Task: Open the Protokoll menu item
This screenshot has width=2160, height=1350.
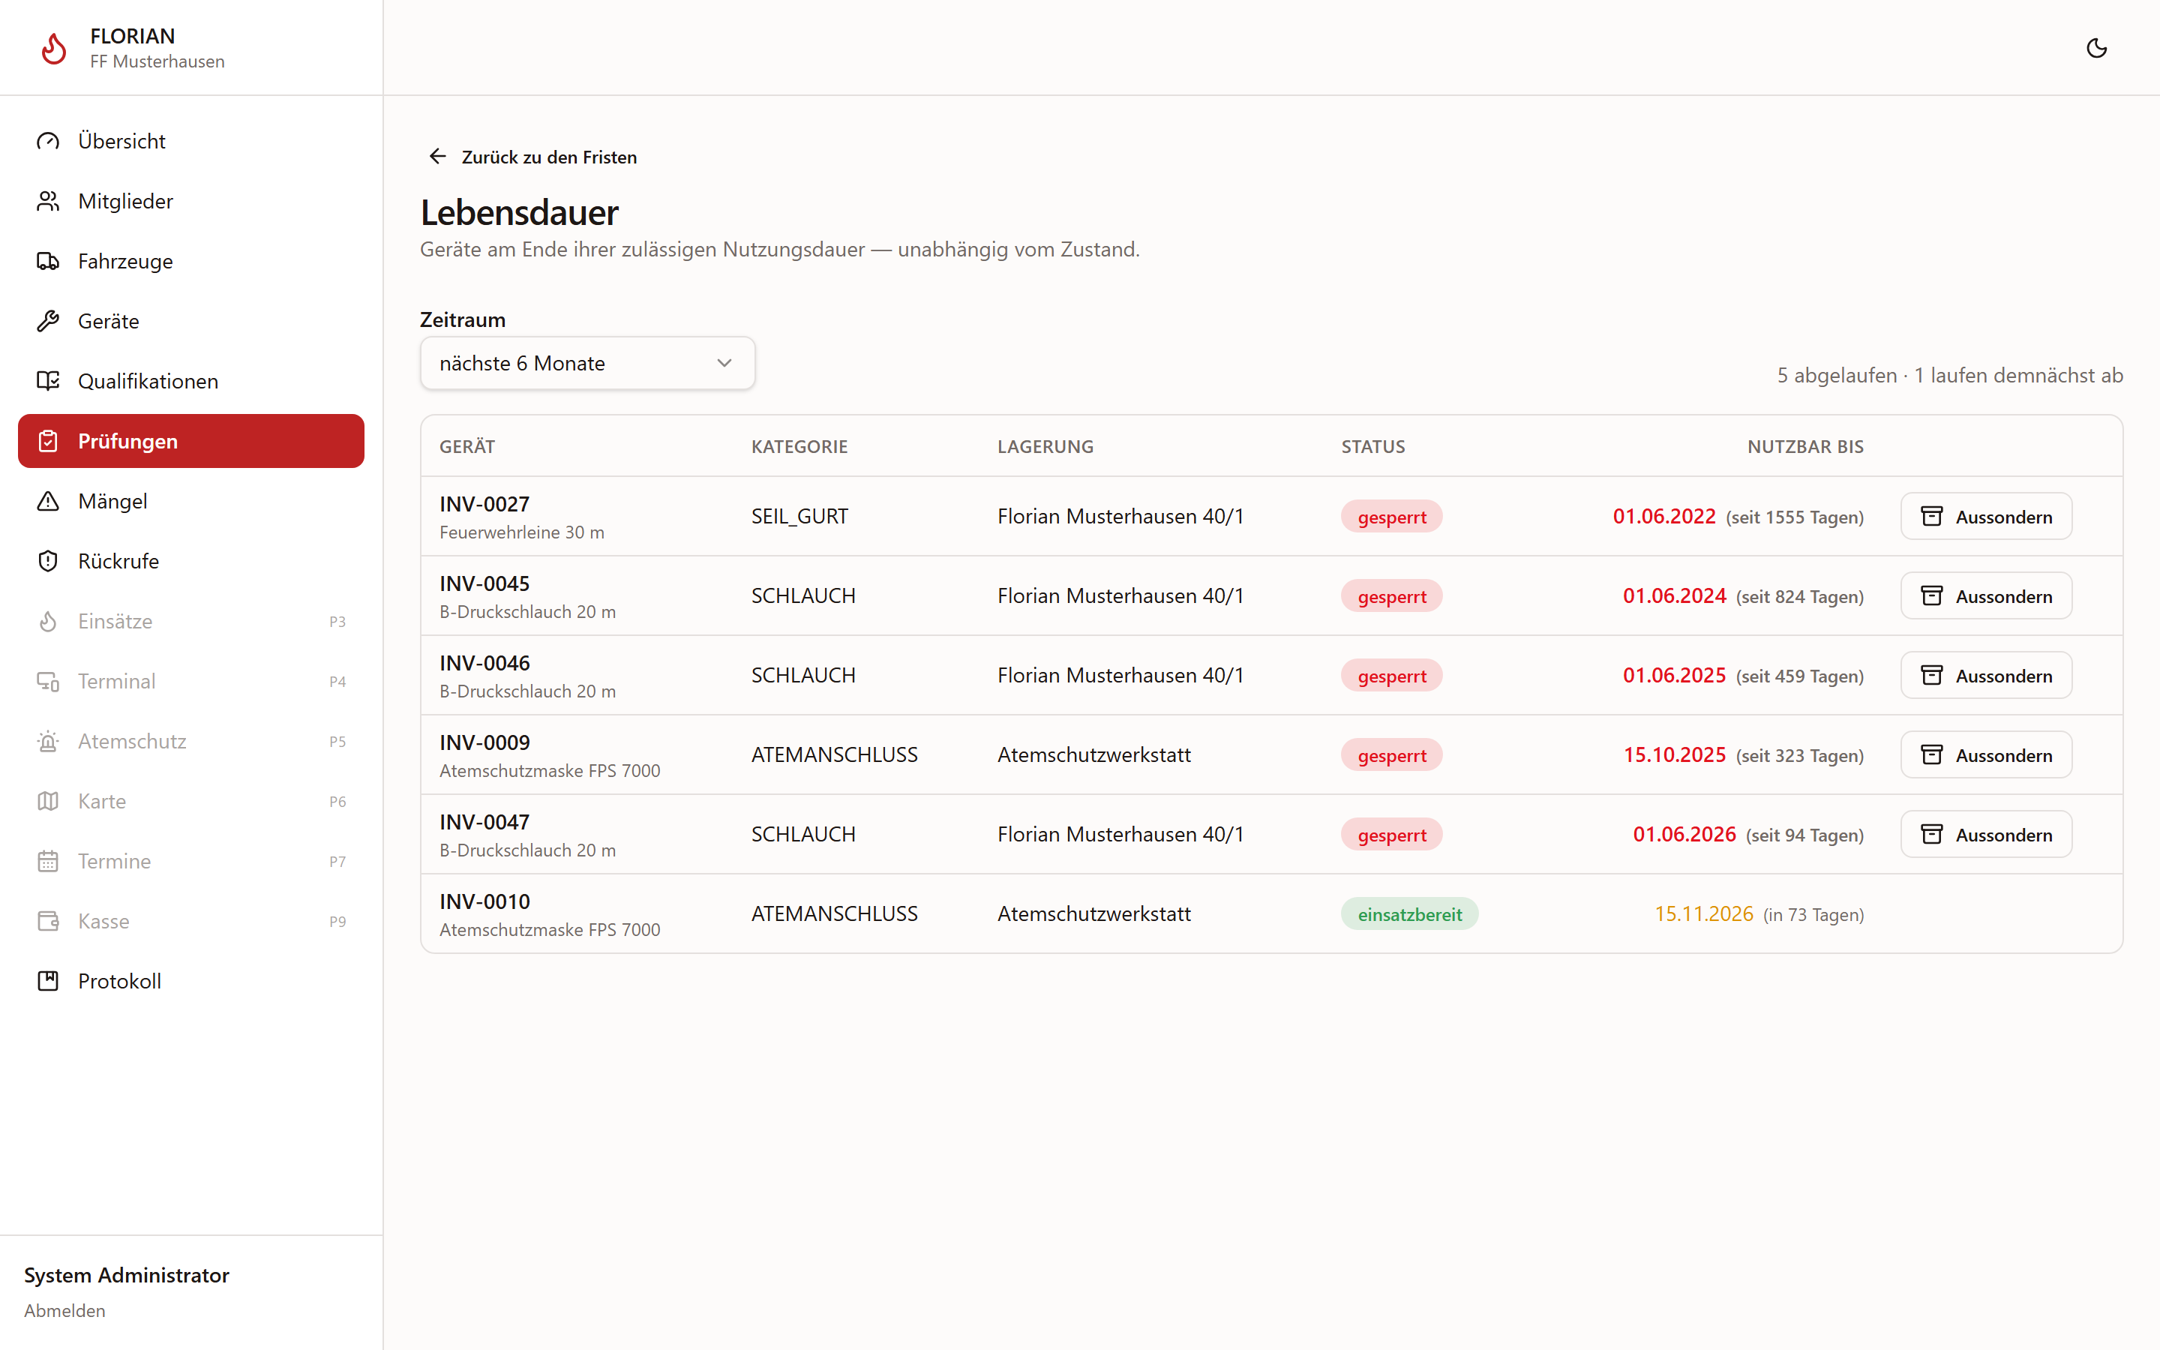Action: coord(191,980)
